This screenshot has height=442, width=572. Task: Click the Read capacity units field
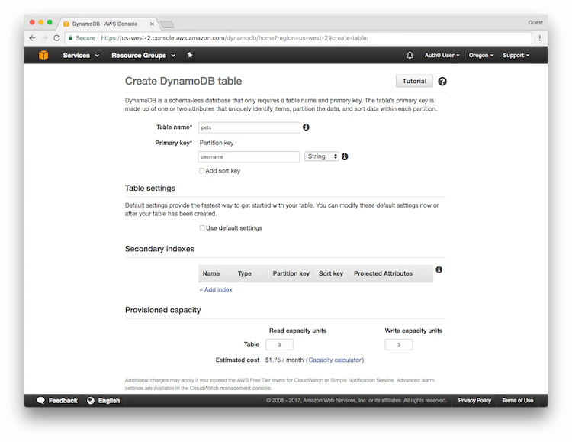pyautogui.click(x=279, y=344)
